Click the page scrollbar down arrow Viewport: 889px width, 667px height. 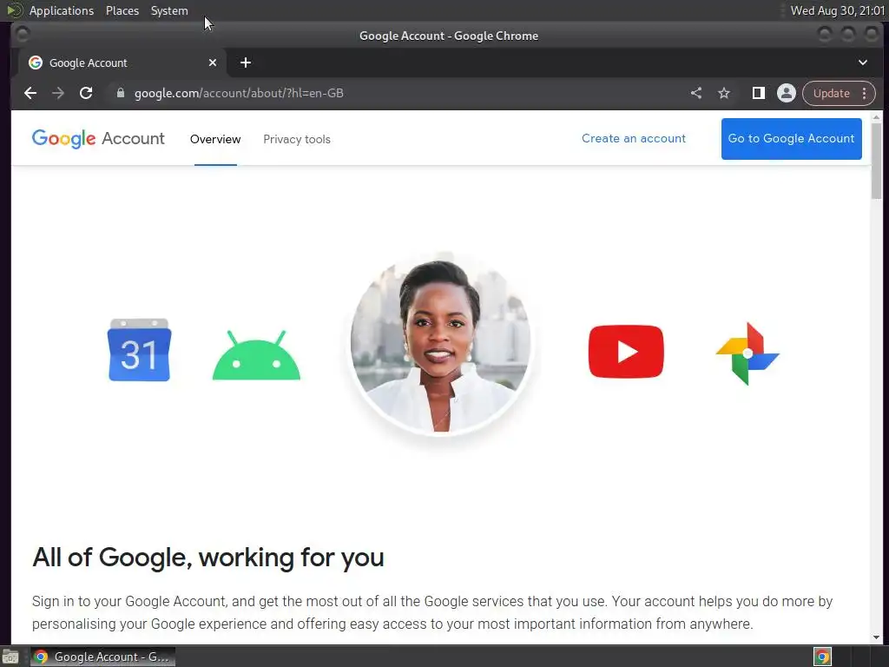point(877,637)
